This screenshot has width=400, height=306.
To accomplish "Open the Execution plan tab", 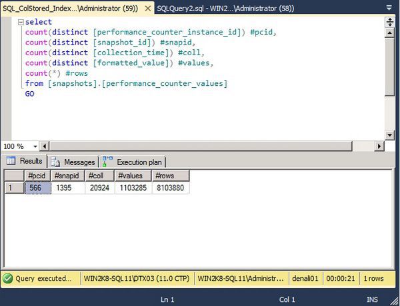I will tap(133, 162).
